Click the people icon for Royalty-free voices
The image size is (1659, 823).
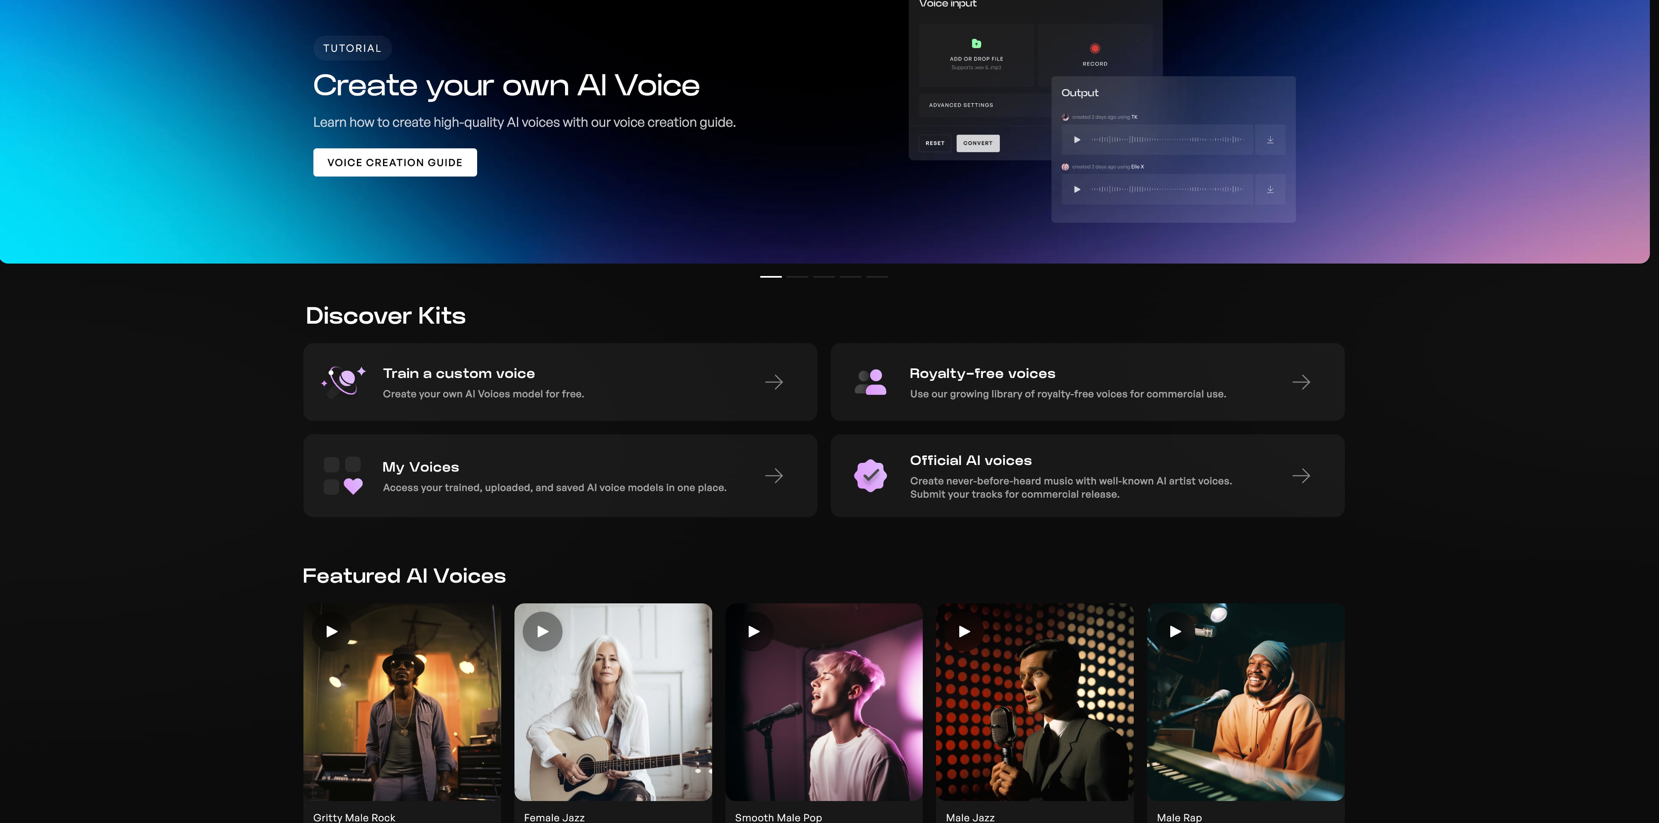(x=870, y=382)
